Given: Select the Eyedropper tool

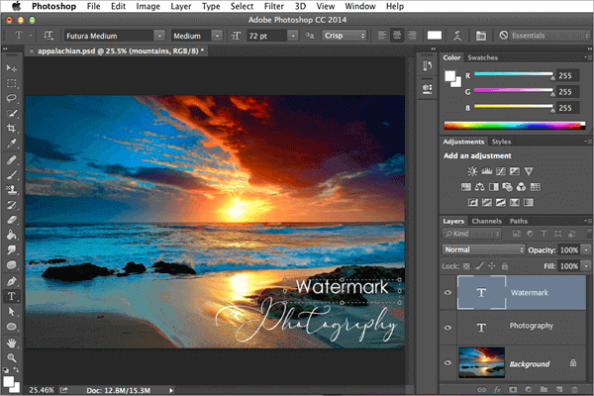Looking at the screenshot, I should (x=11, y=144).
